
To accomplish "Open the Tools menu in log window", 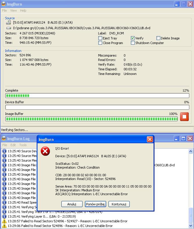I will point(23,145).
